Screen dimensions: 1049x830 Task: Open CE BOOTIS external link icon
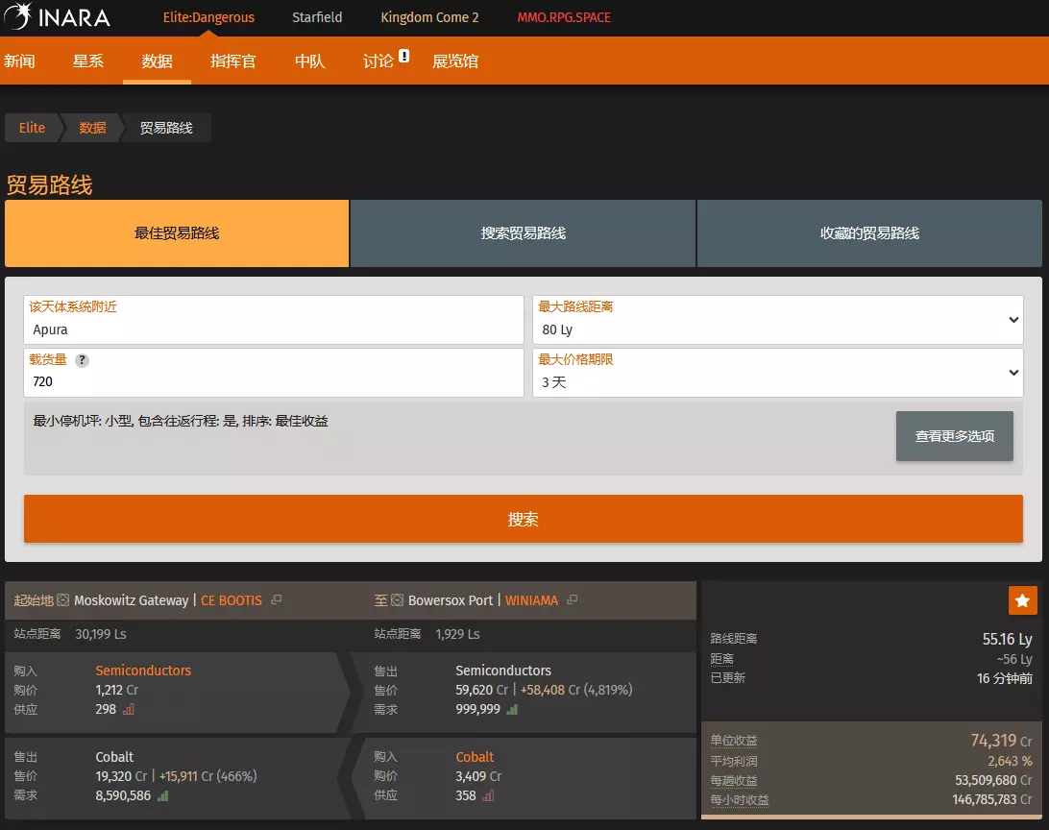pos(277,600)
